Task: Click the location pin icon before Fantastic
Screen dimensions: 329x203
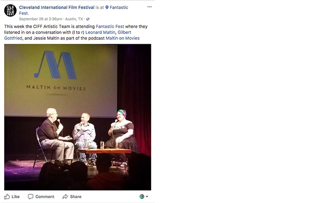Action: click(107, 8)
